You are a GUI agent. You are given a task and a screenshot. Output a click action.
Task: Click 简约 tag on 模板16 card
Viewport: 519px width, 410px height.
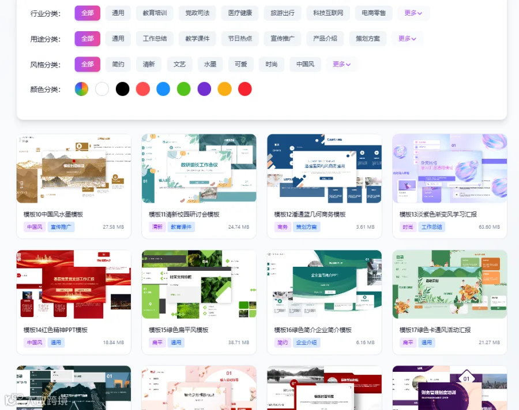point(283,342)
